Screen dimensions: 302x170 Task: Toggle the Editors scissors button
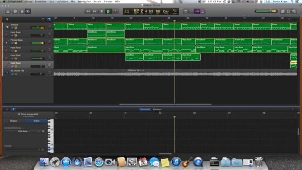(28, 11)
